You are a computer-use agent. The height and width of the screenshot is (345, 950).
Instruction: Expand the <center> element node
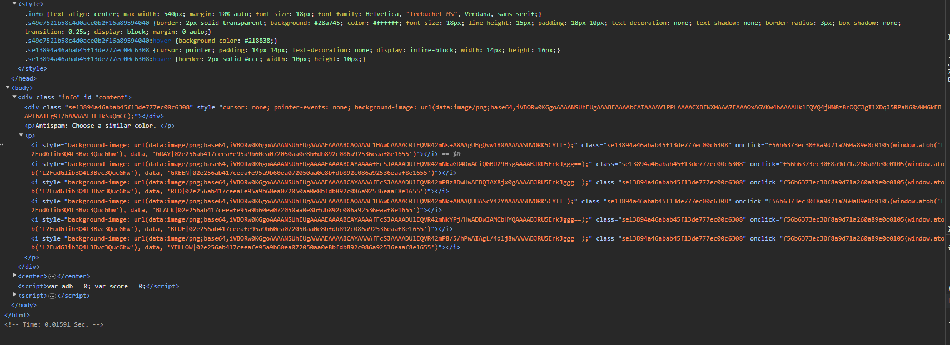tap(14, 276)
